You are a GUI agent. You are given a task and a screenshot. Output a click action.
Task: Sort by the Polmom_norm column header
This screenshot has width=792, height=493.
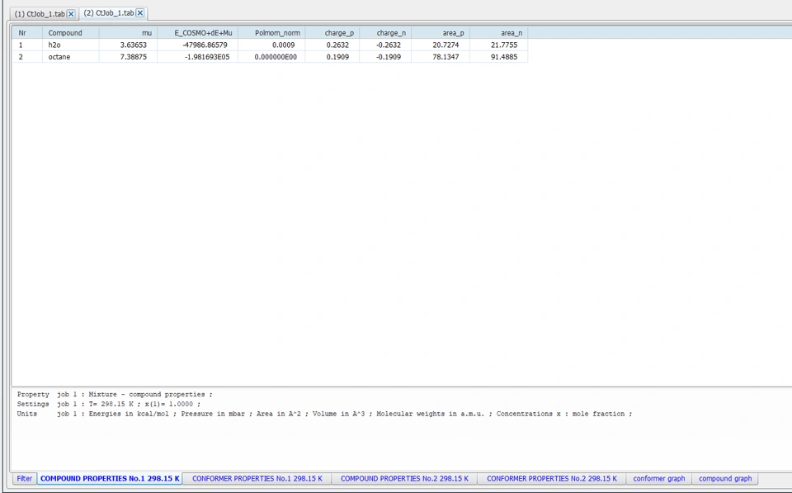coord(272,33)
